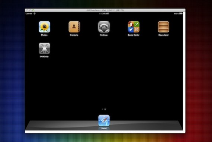Minimize the iOS Simulator window

tap(30, 10)
